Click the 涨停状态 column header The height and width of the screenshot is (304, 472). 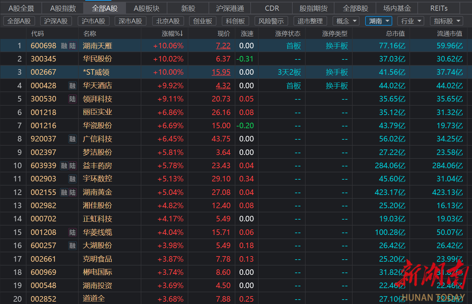[288, 34]
